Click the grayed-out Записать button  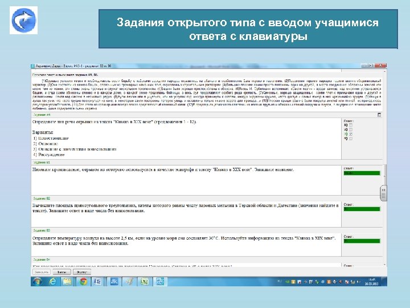pos(42,272)
